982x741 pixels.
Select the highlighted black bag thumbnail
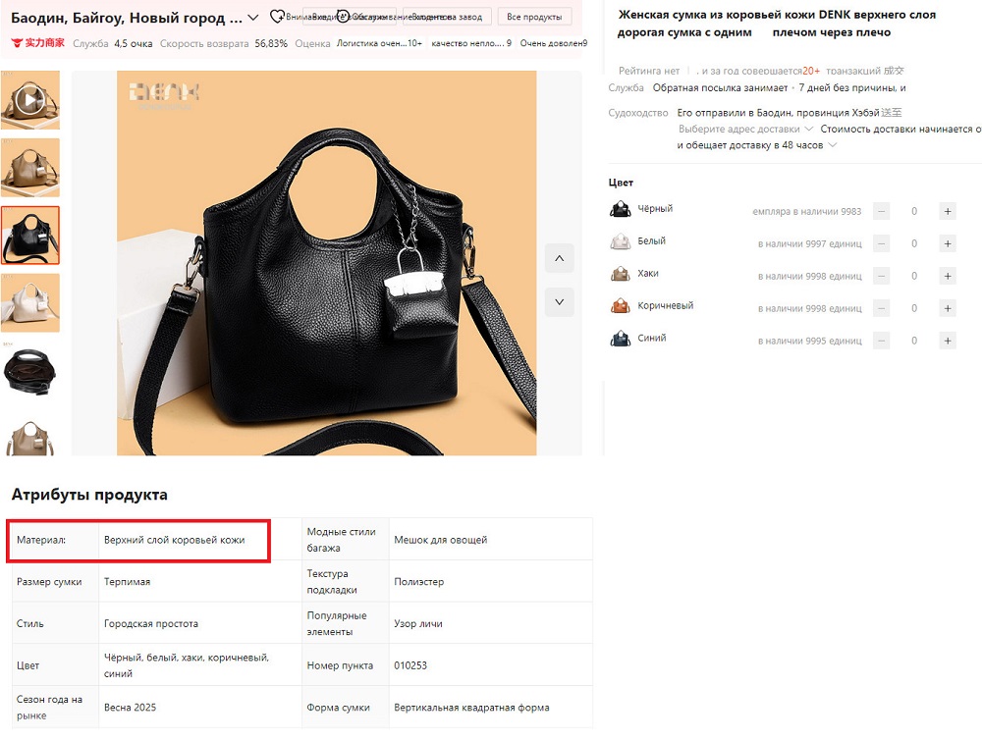(29, 235)
